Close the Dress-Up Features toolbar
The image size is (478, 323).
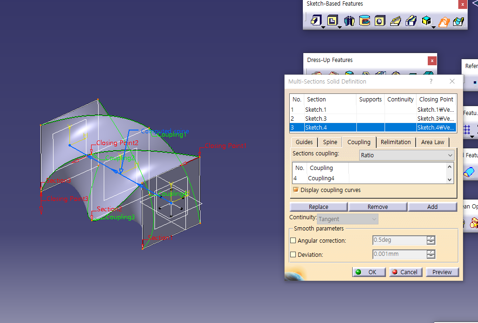click(432, 61)
